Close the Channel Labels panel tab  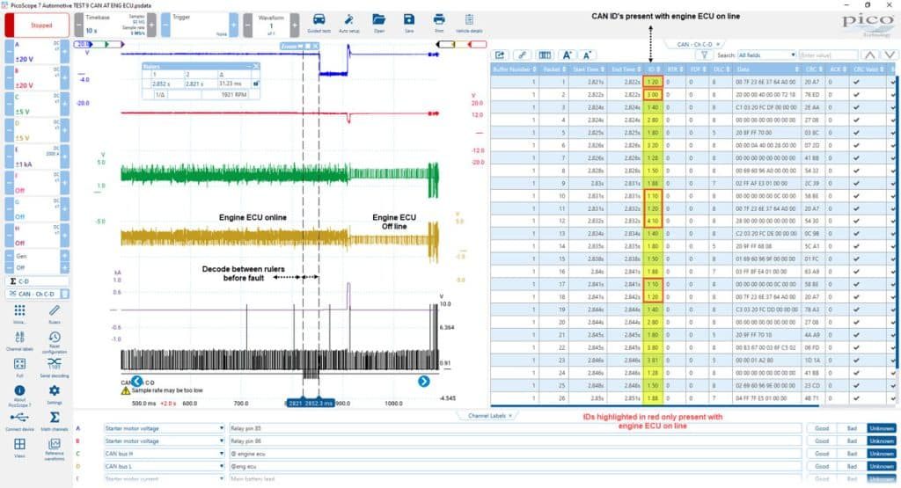(510, 416)
